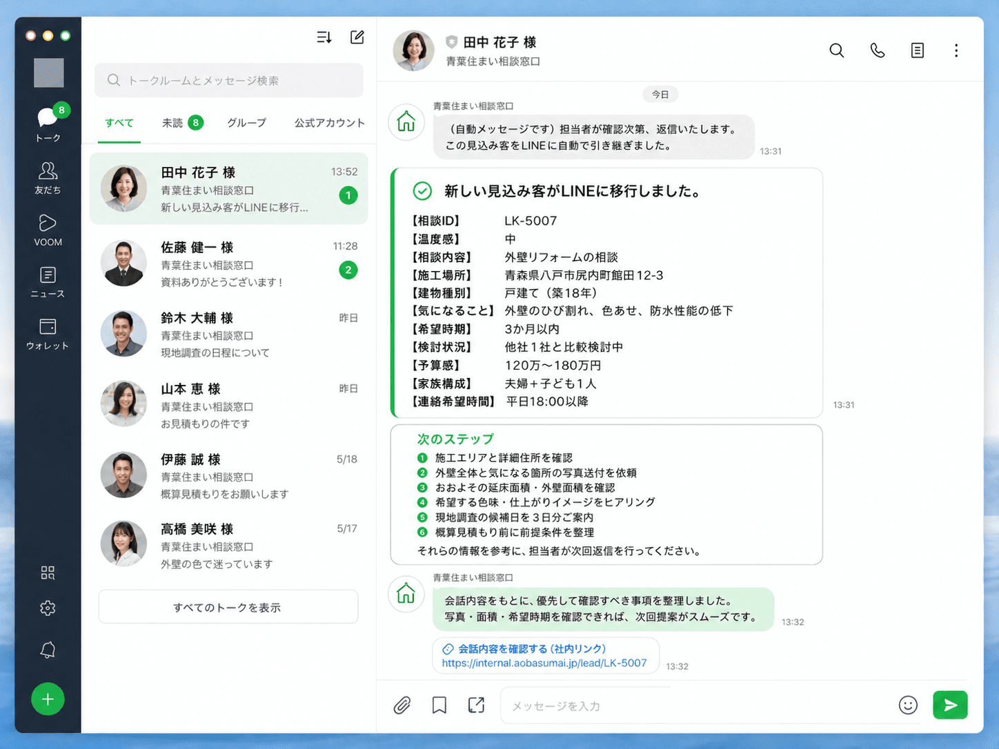Open the emoji sticker picker
Viewport: 999px width, 749px height.
coord(909,705)
